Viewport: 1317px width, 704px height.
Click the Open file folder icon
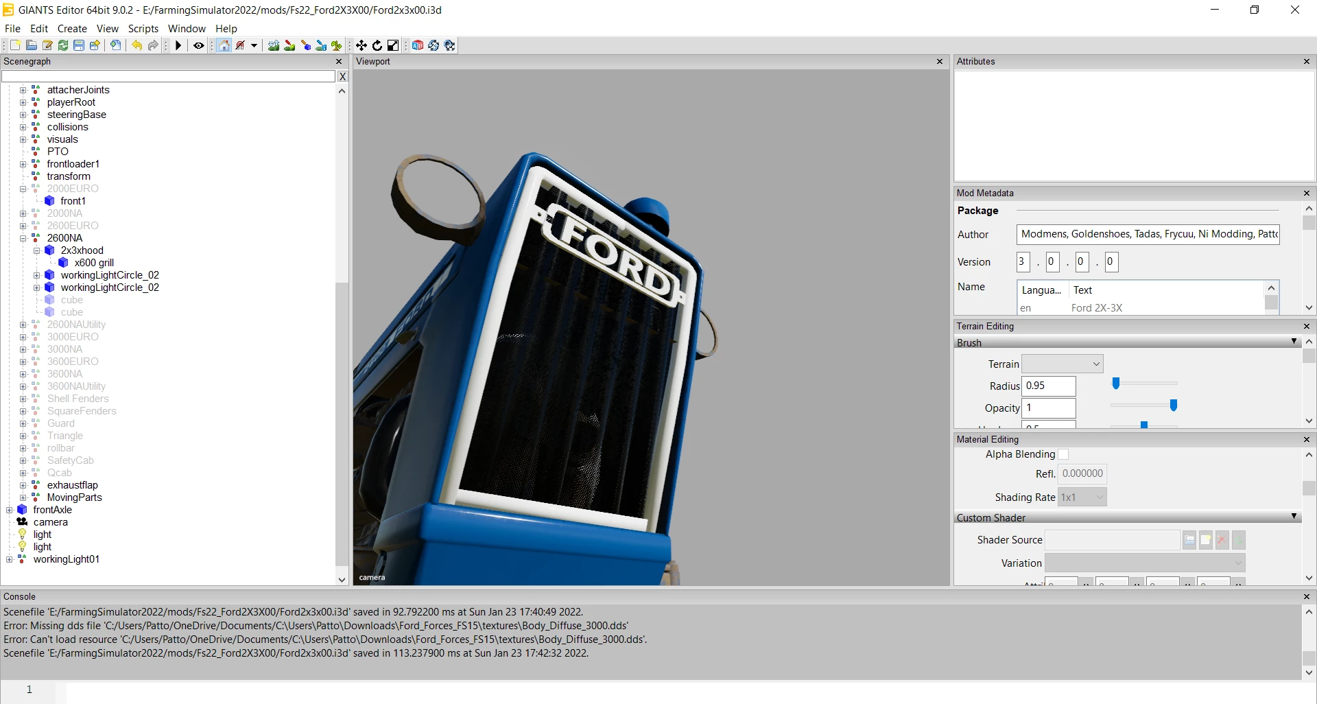tap(32, 45)
